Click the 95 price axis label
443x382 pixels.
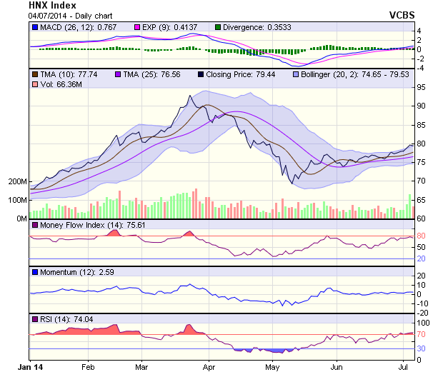[x=422, y=87]
